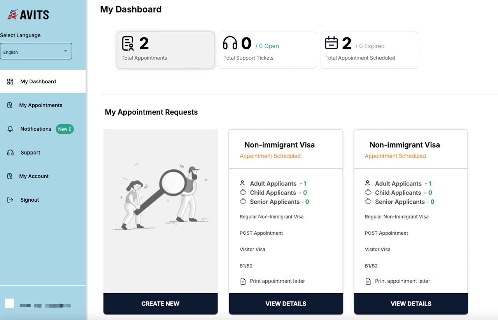Screen dimensions: 498x320
Task: Print appointment letter for first visa card
Action: [277, 281]
